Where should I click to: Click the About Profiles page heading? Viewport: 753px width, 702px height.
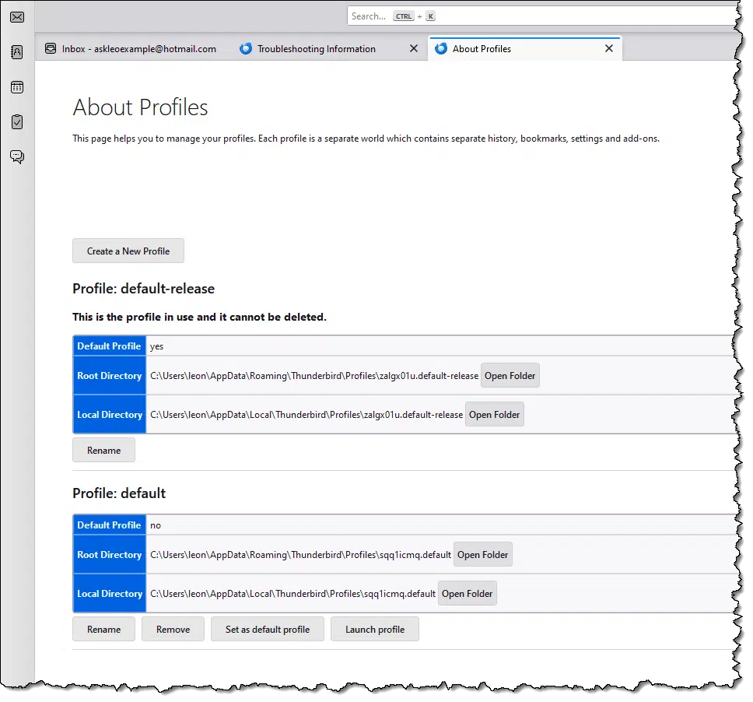click(x=140, y=107)
